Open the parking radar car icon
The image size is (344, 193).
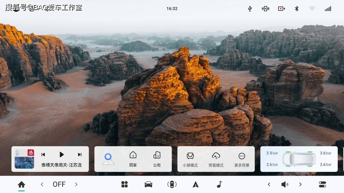[172, 184]
